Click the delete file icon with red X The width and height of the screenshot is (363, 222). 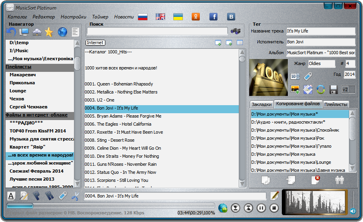click(316, 180)
